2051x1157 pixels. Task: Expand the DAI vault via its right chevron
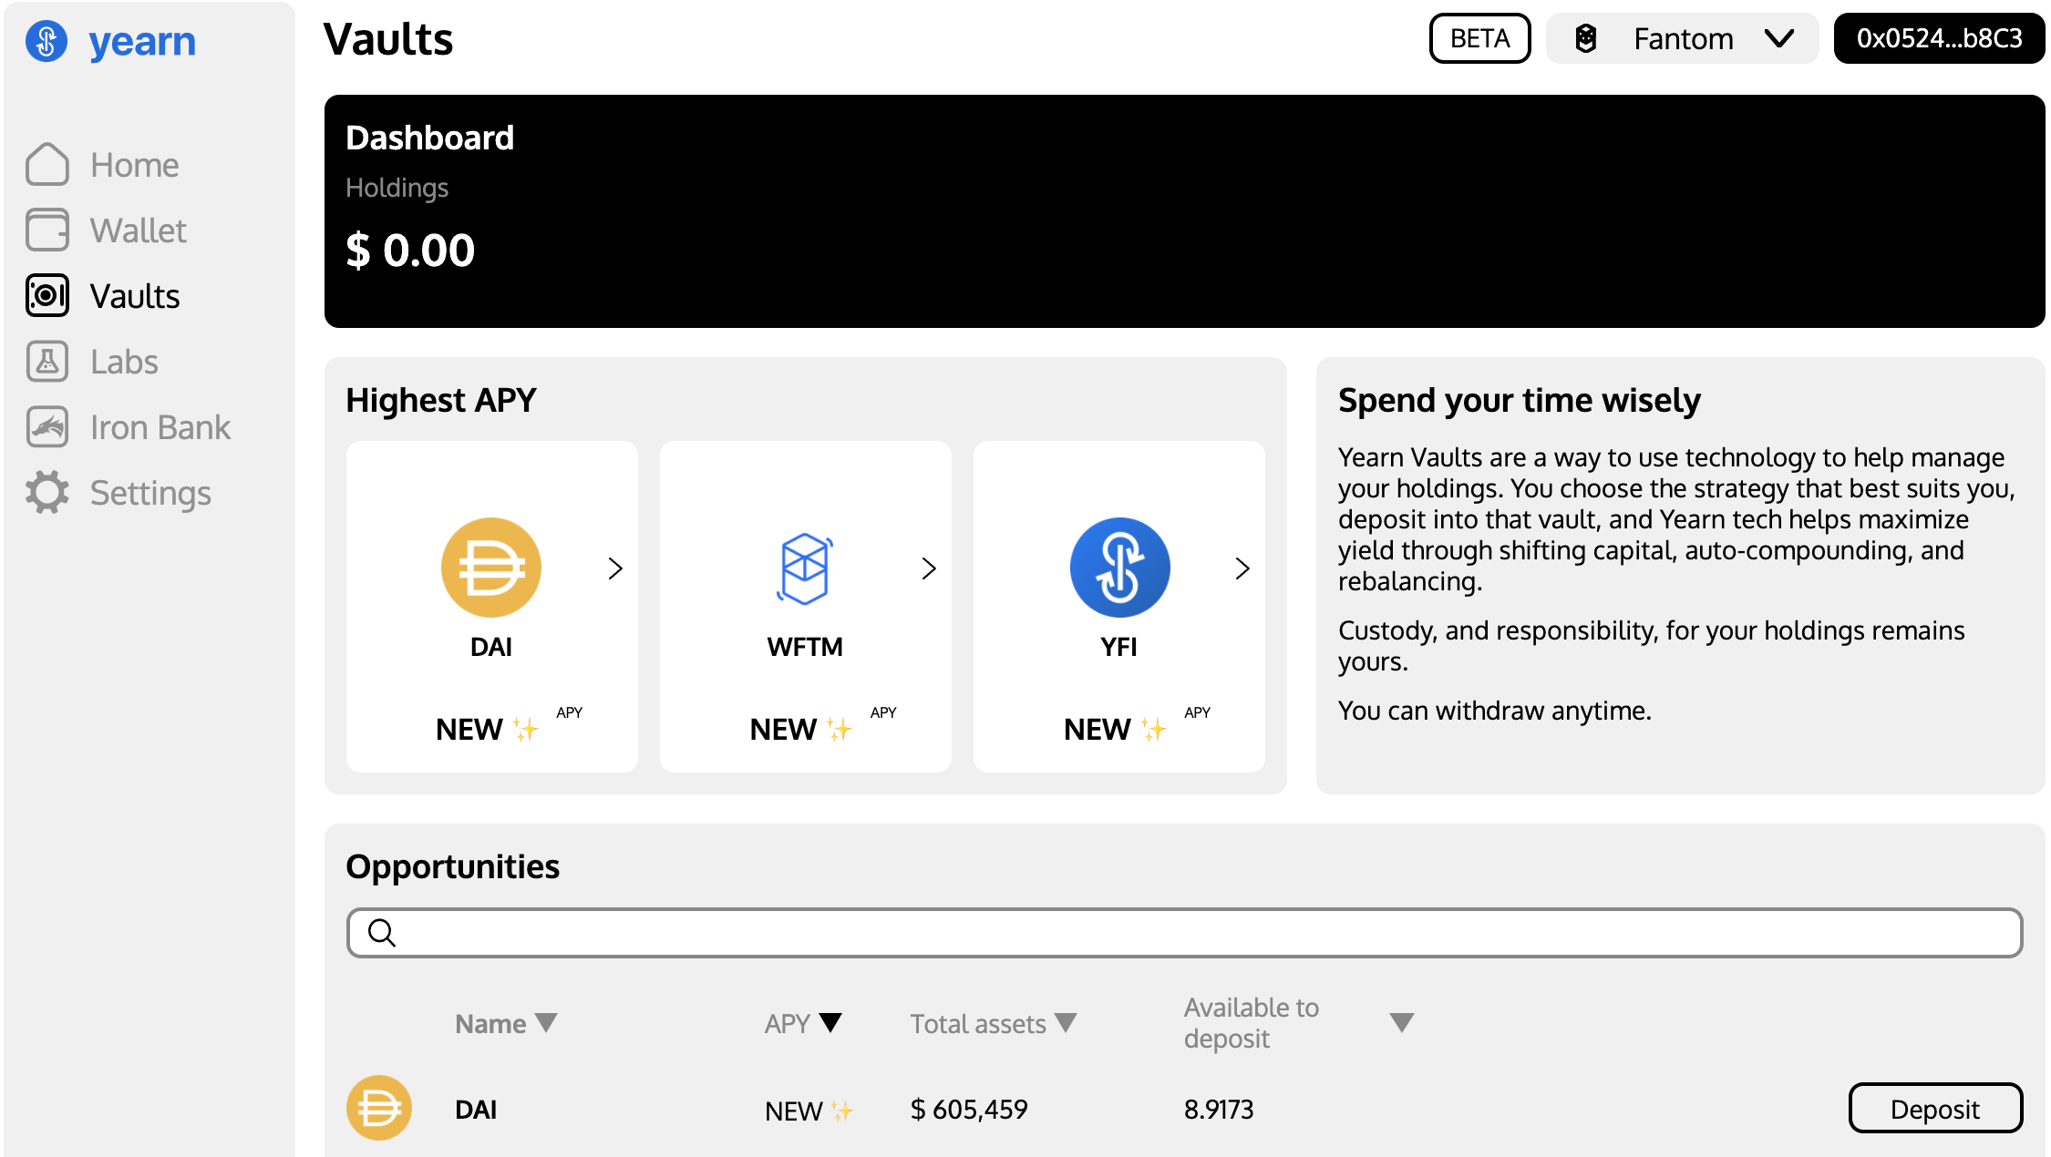pyautogui.click(x=616, y=568)
